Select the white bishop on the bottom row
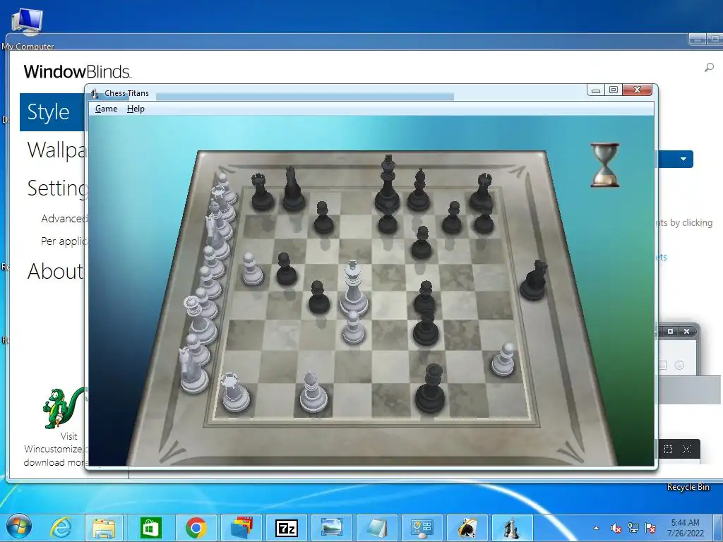Image resolution: width=723 pixels, height=542 pixels. tap(313, 392)
